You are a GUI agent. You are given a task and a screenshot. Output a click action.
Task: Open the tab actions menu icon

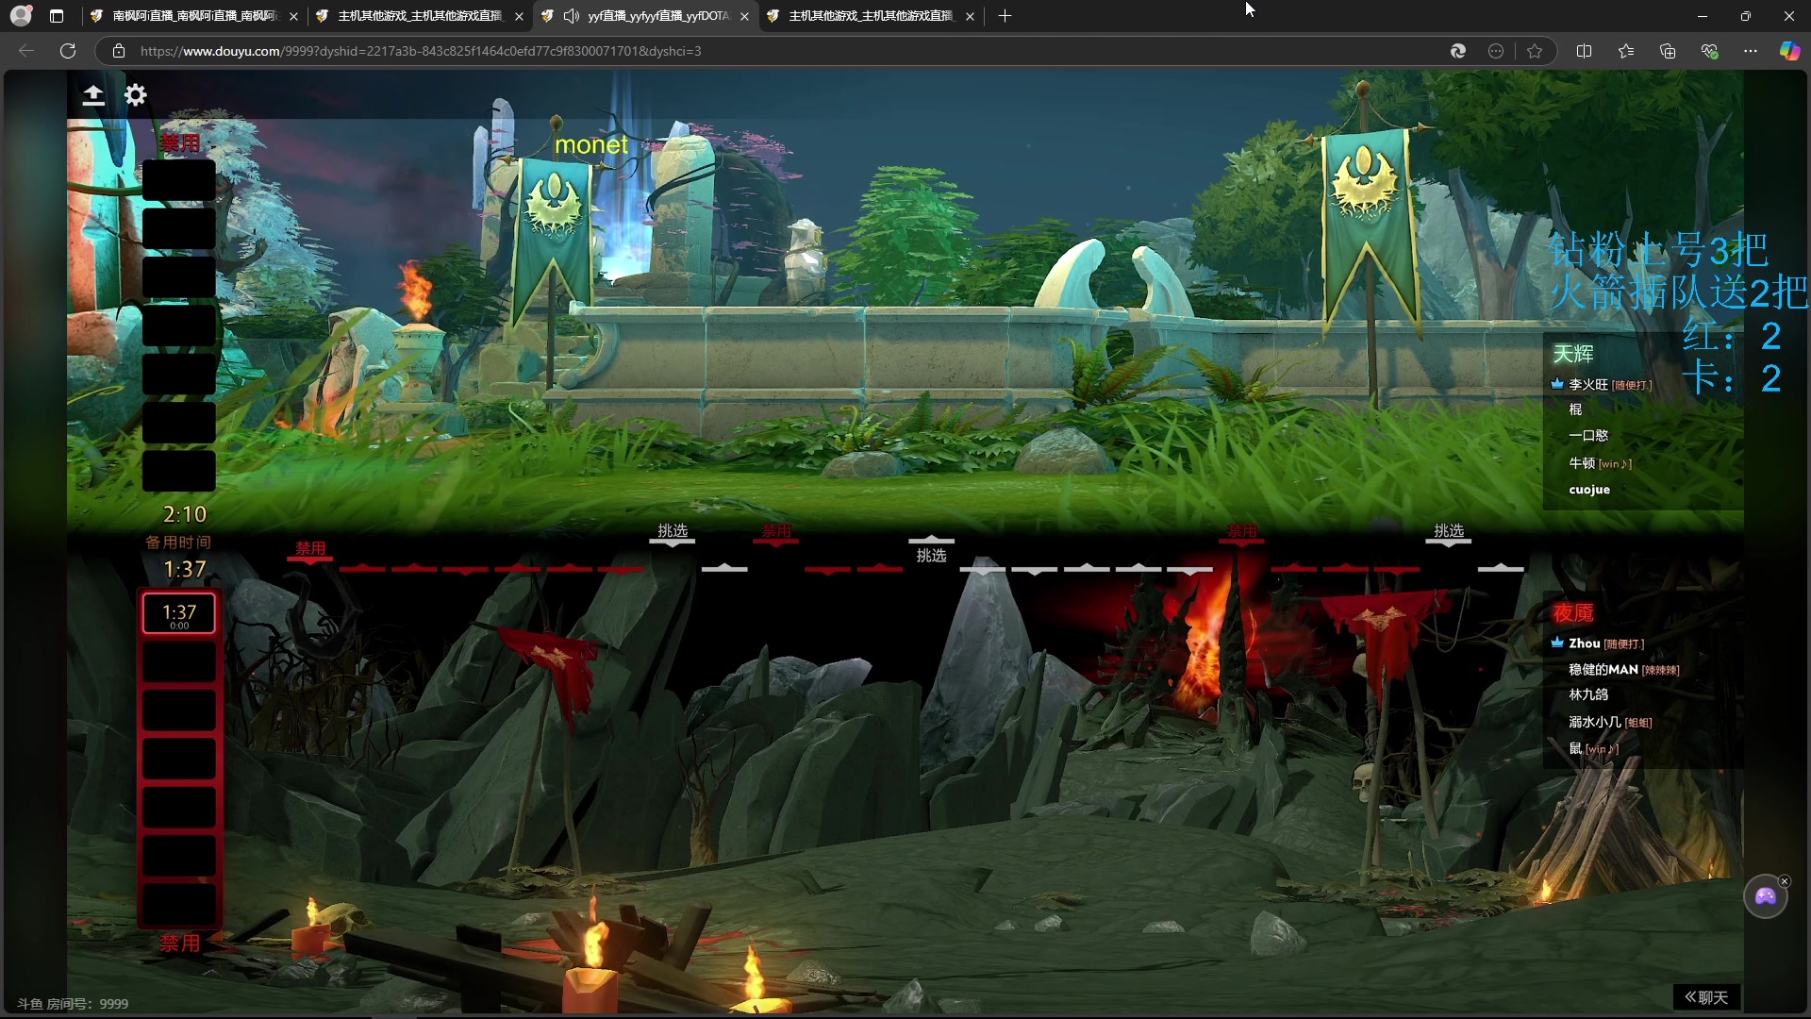pyautogui.click(x=57, y=16)
